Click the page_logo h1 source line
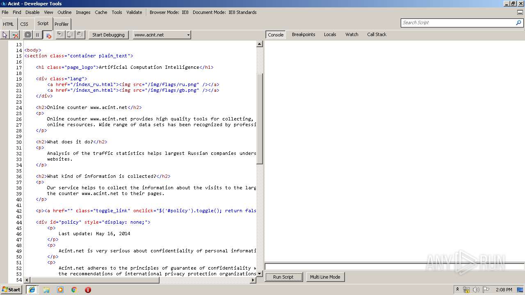Image resolution: width=525 pixels, height=295 pixels. [x=125, y=67]
